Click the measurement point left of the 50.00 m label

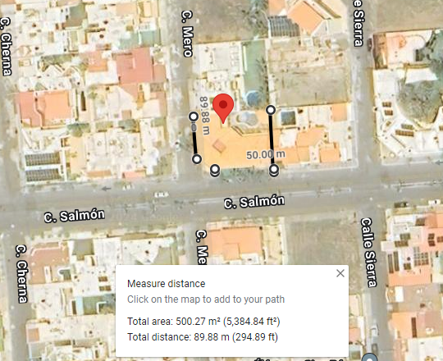click(x=215, y=170)
